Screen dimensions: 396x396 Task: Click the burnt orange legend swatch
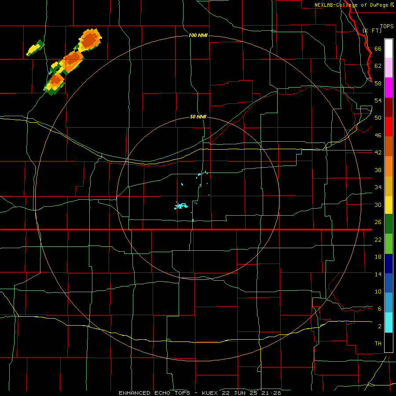point(389,147)
